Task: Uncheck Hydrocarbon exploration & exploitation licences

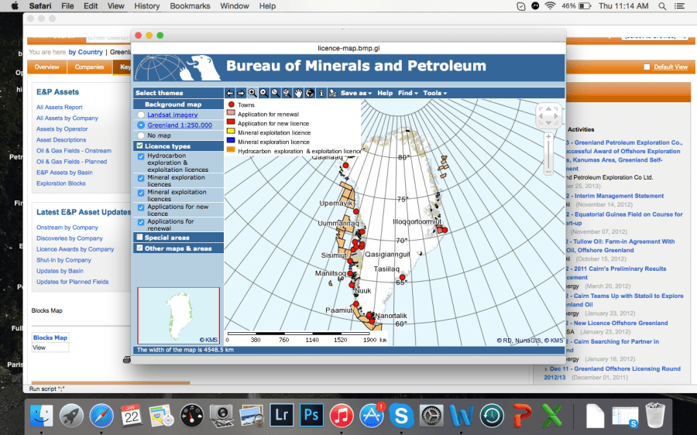Action: (141, 156)
